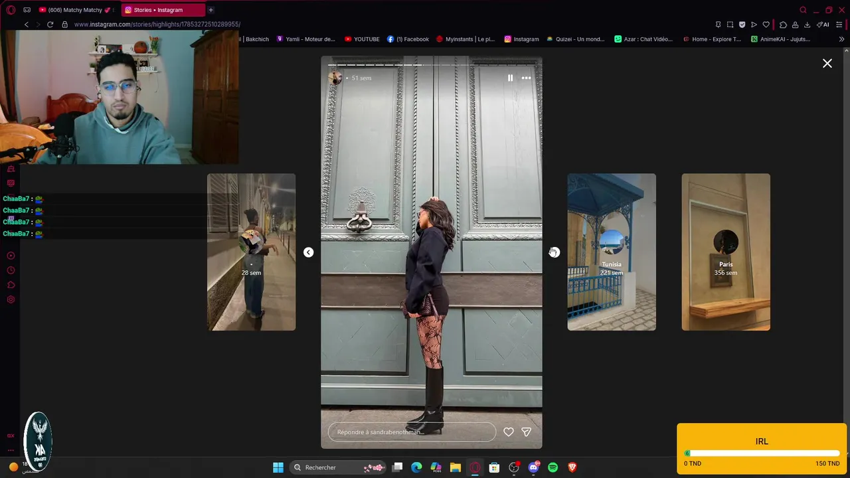Click the IRL donation goal bar
850x478 pixels.
[x=762, y=453]
